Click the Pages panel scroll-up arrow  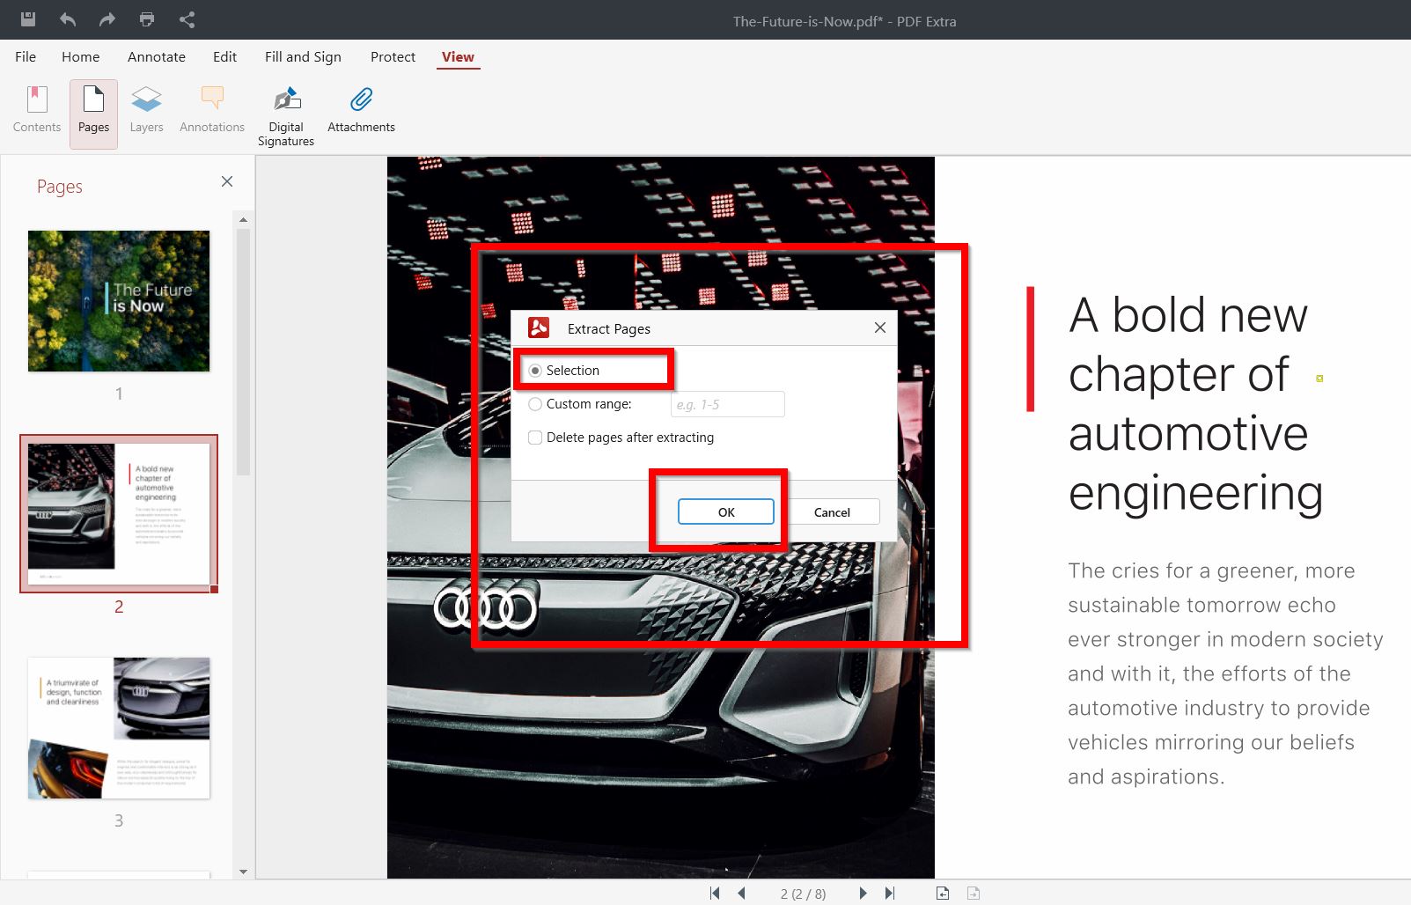pos(243,219)
